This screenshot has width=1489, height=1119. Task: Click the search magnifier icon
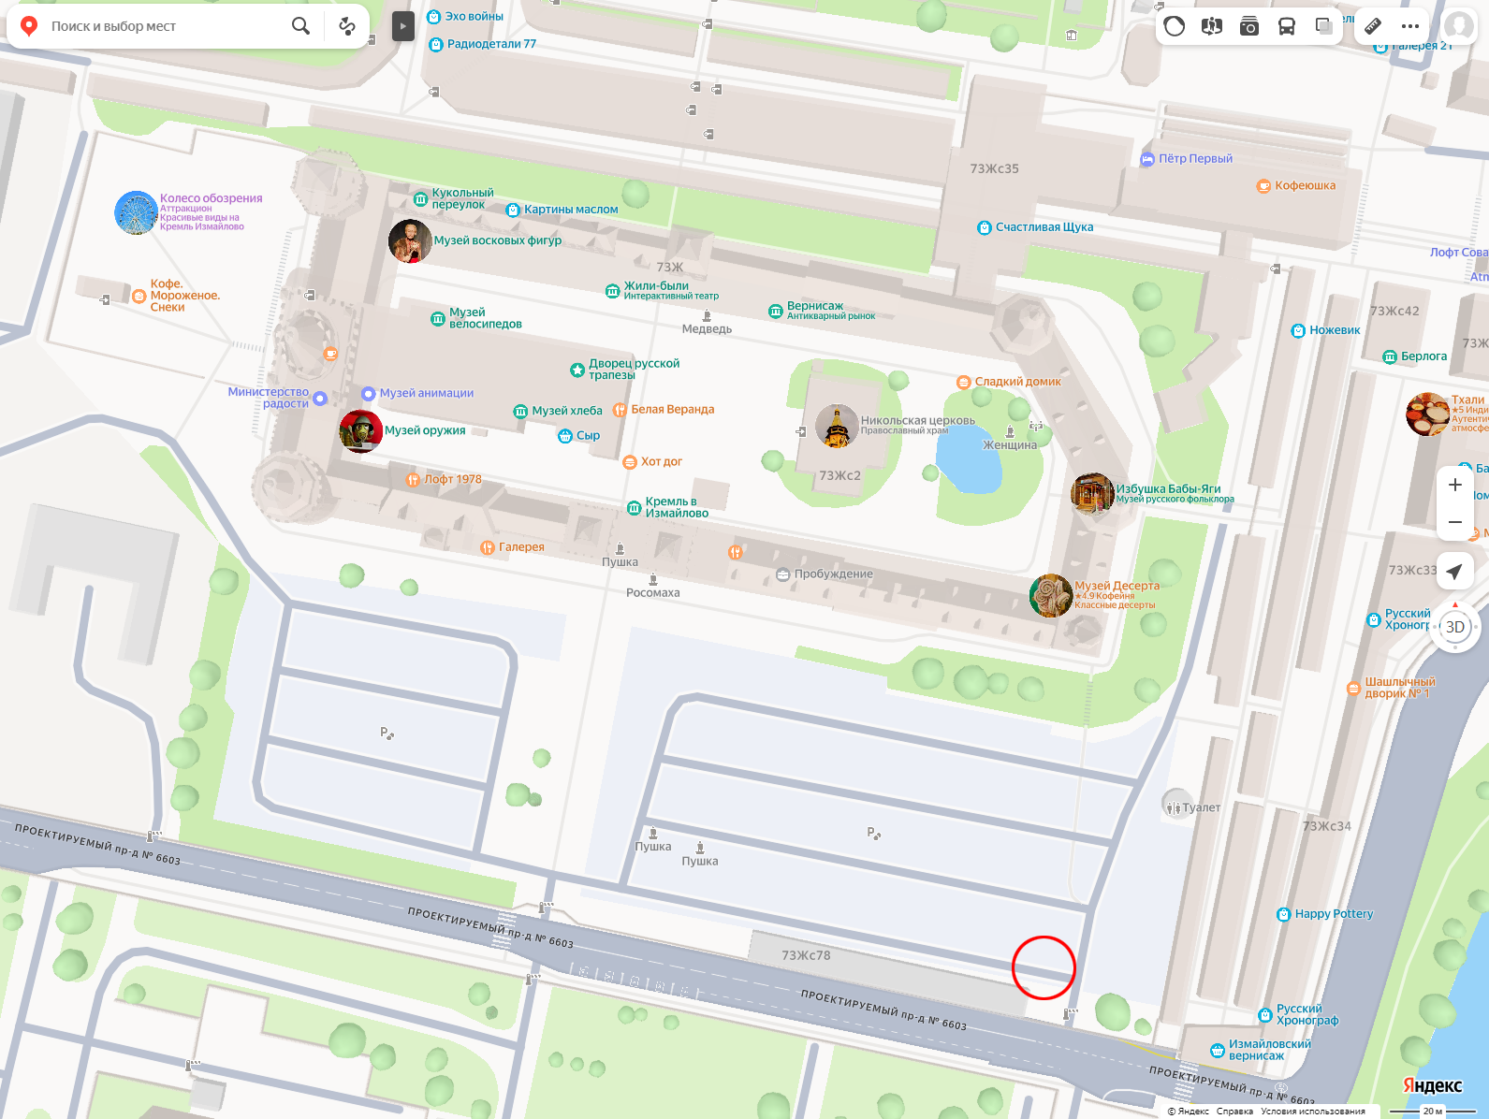[x=300, y=26]
